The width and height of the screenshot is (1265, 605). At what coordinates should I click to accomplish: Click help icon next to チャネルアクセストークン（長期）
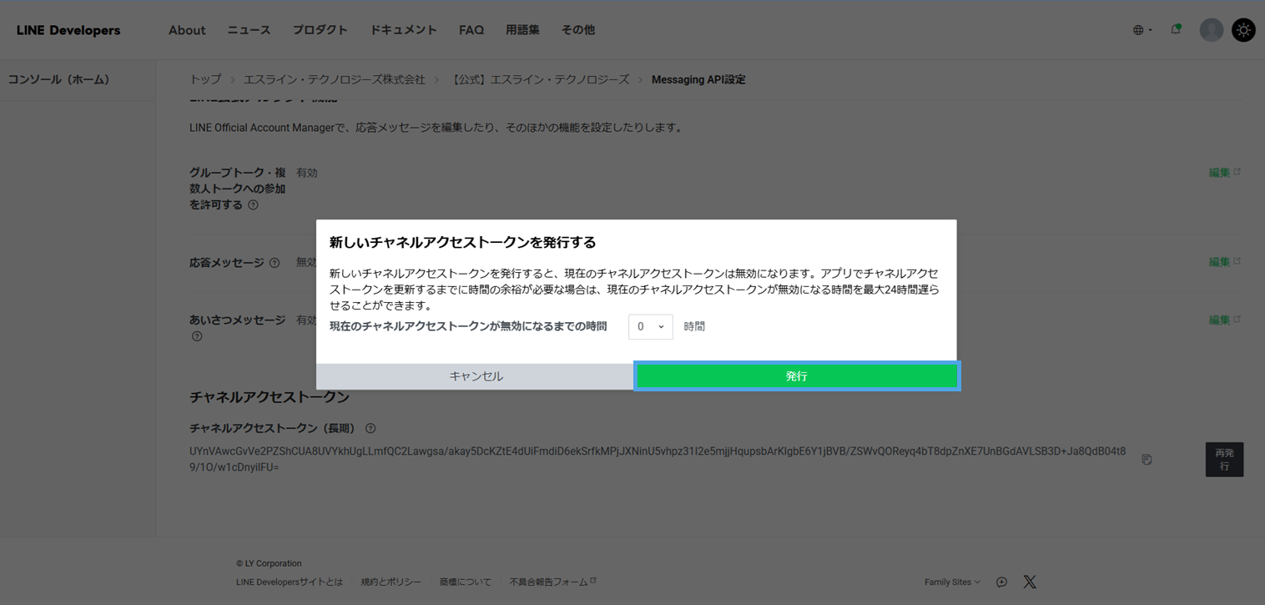point(370,428)
